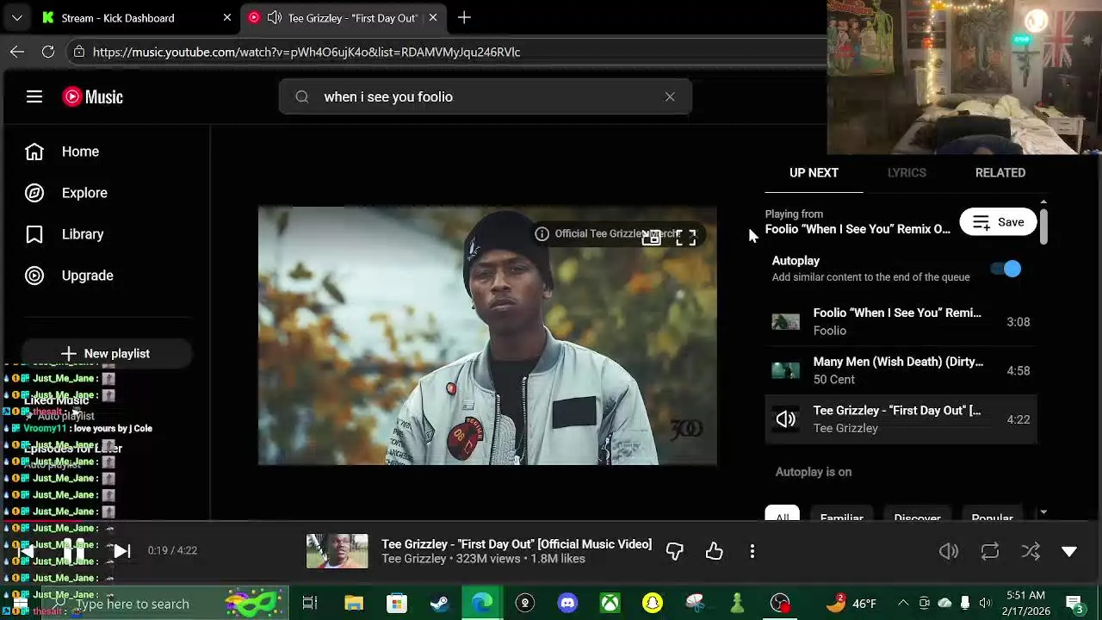
Task: Go back in the browser
Action: (x=17, y=52)
